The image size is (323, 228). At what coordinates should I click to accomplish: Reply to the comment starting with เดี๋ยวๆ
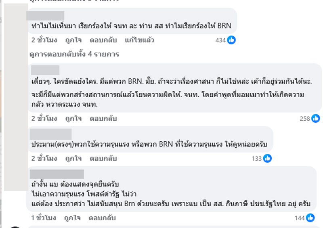103,118
